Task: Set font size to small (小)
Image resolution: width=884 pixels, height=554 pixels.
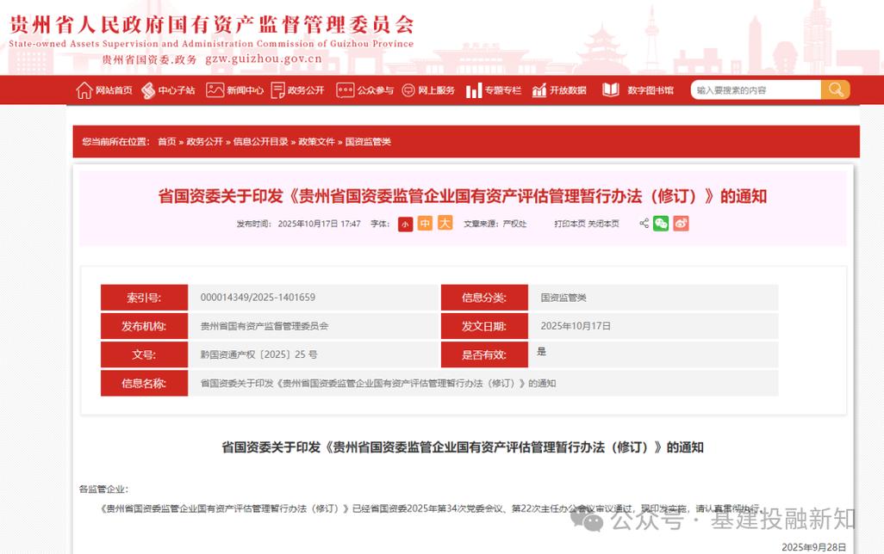Action: tap(405, 224)
